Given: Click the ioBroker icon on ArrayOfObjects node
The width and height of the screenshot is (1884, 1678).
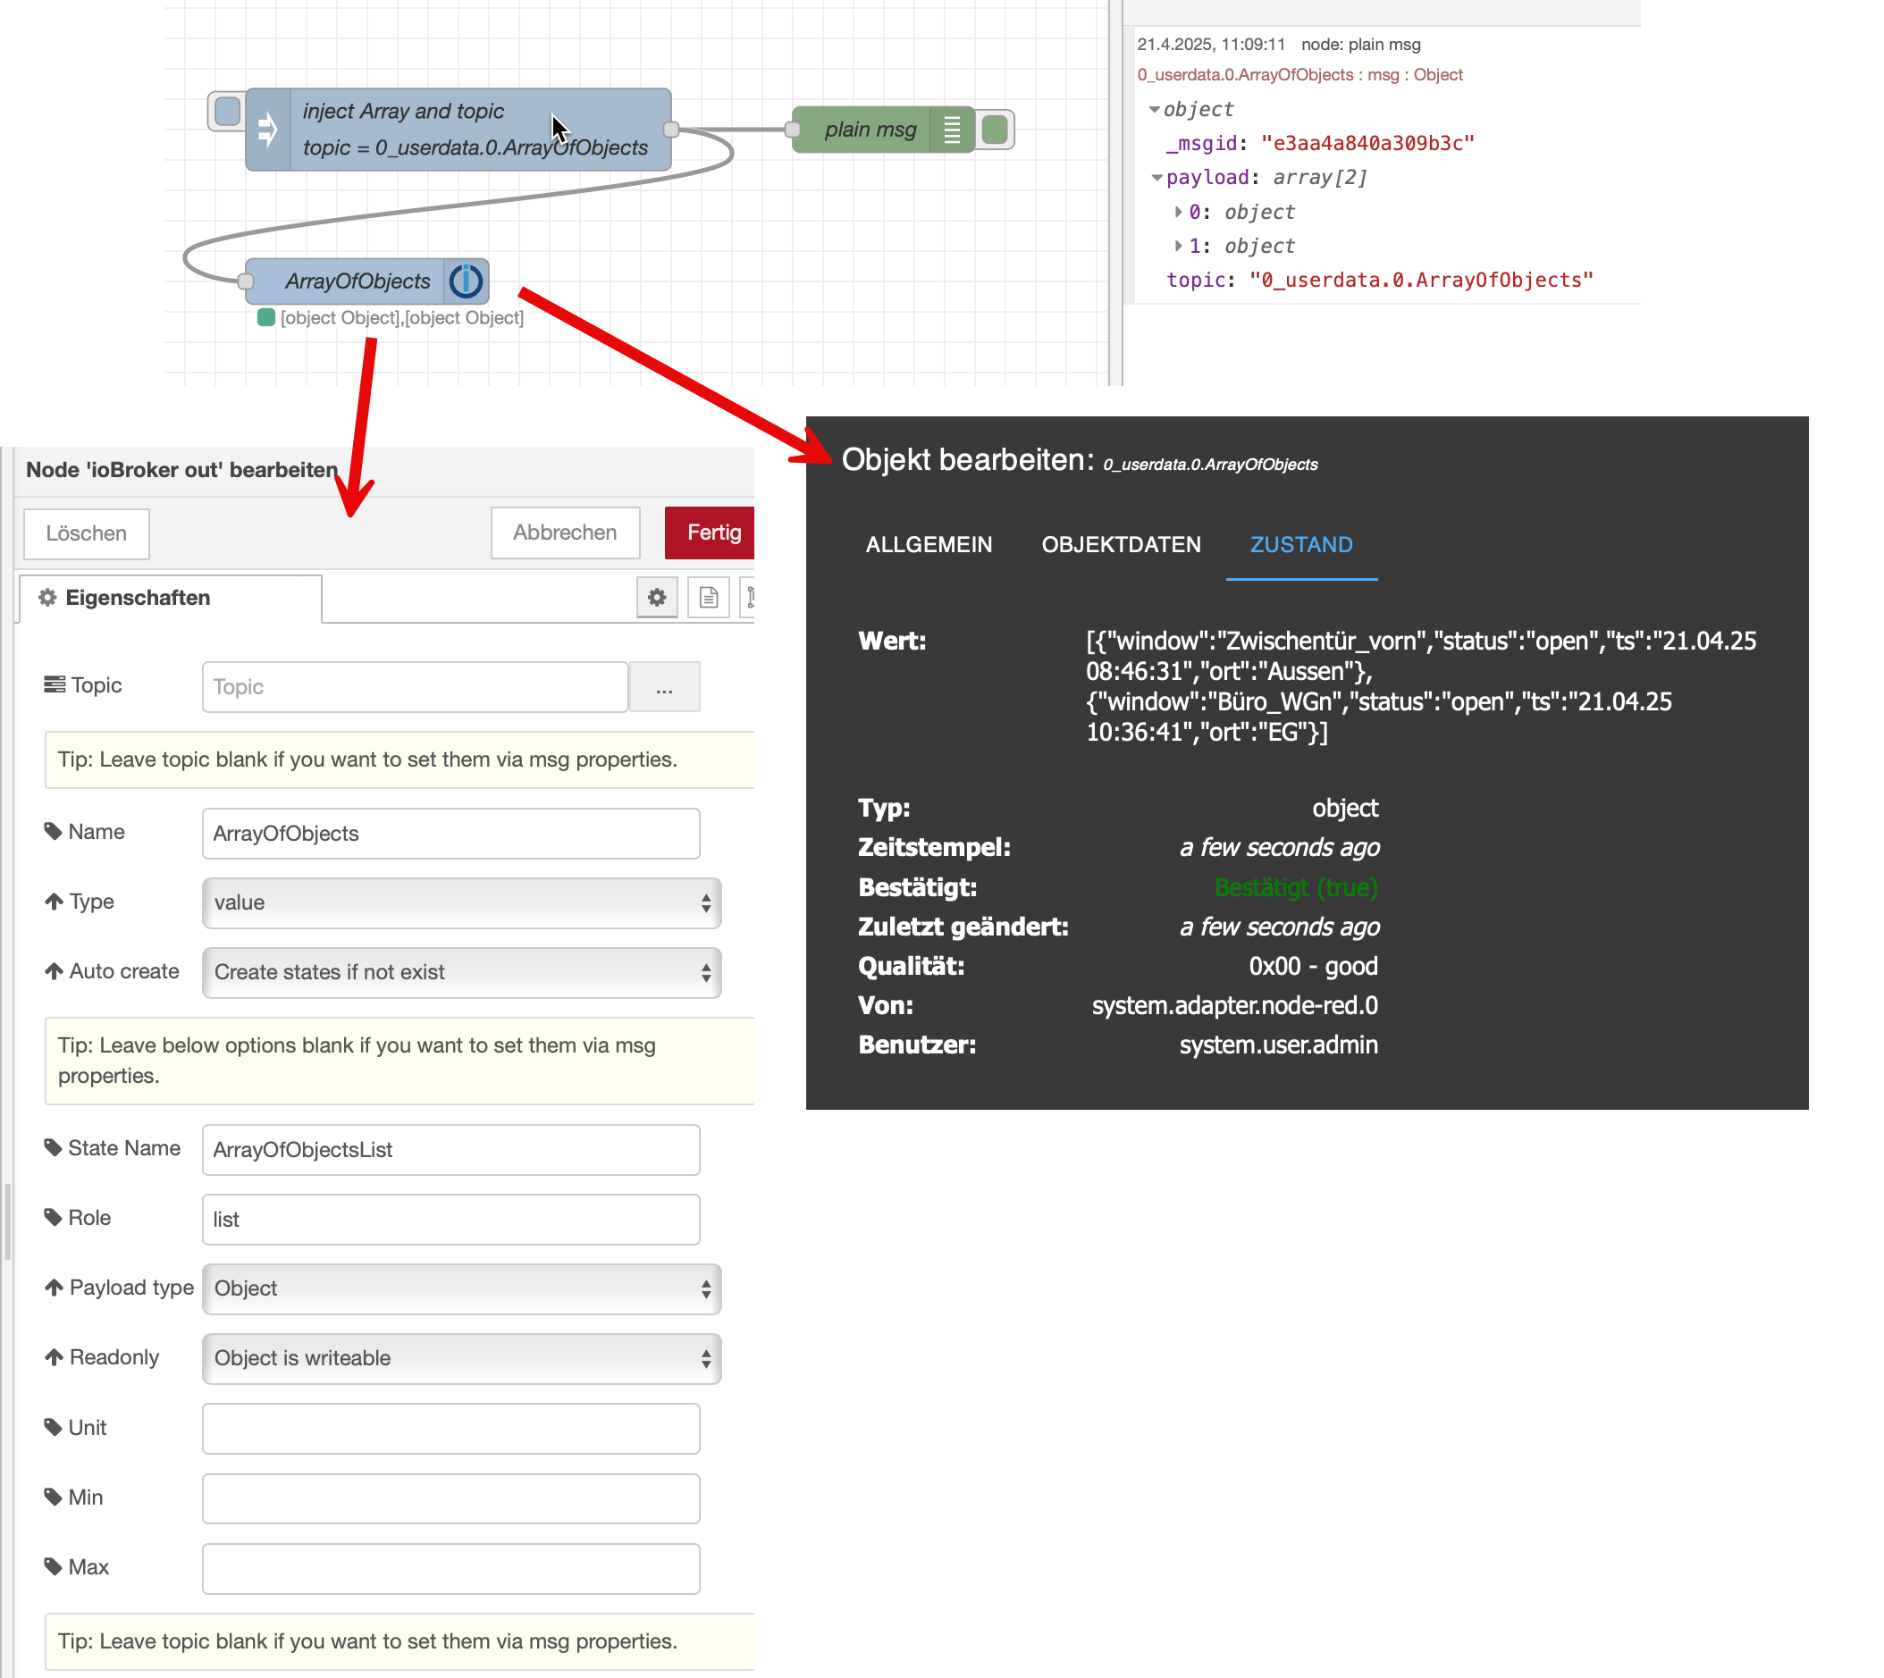Looking at the screenshot, I should coord(466,281).
